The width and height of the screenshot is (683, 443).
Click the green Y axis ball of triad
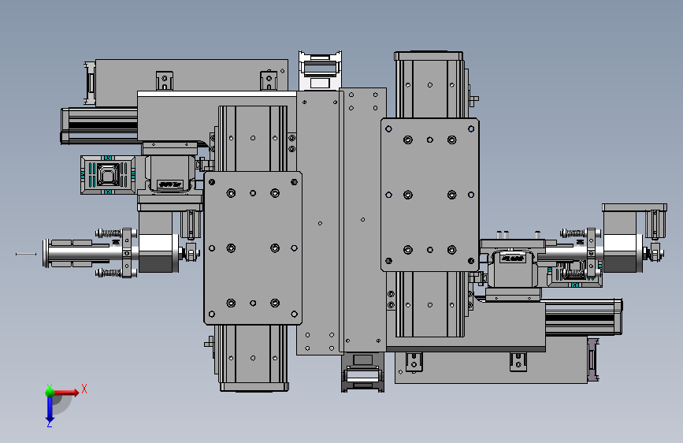point(50,392)
